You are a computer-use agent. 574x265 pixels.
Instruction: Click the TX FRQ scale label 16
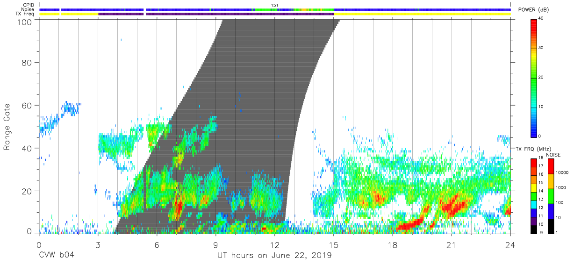point(541,174)
